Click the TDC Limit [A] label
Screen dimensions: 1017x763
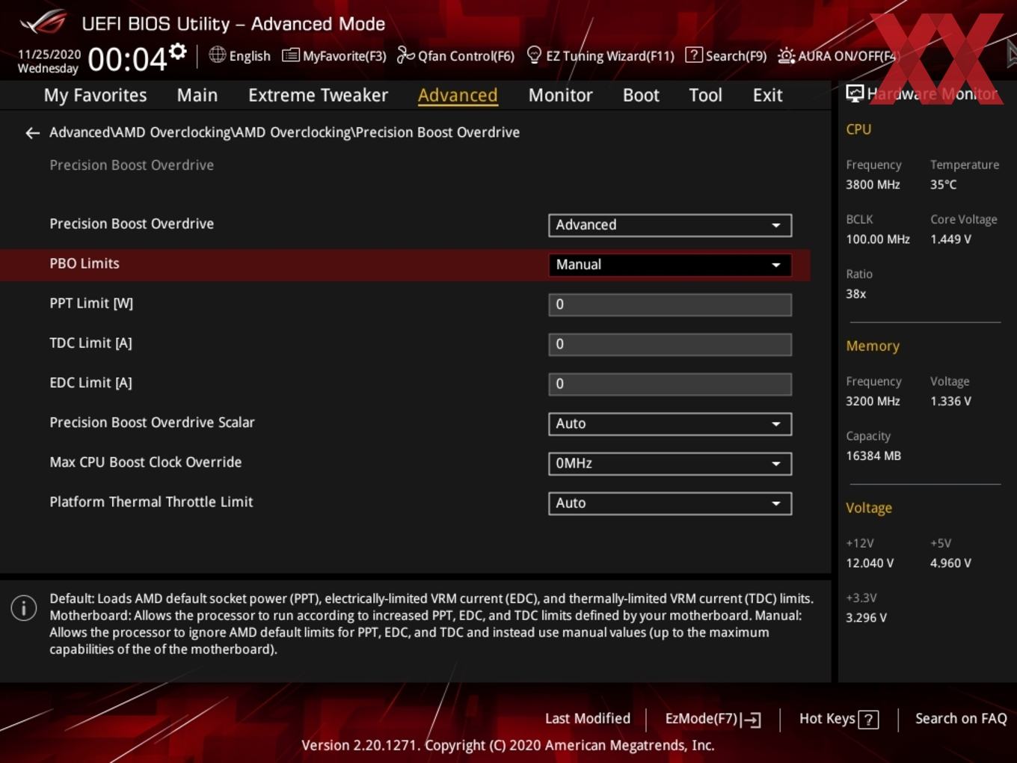point(90,343)
